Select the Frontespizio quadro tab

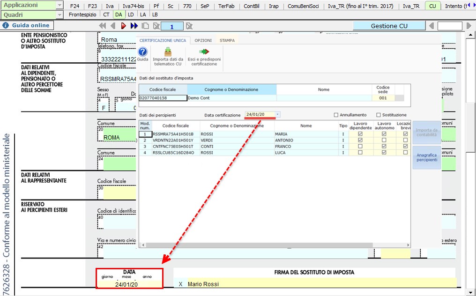point(82,15)
